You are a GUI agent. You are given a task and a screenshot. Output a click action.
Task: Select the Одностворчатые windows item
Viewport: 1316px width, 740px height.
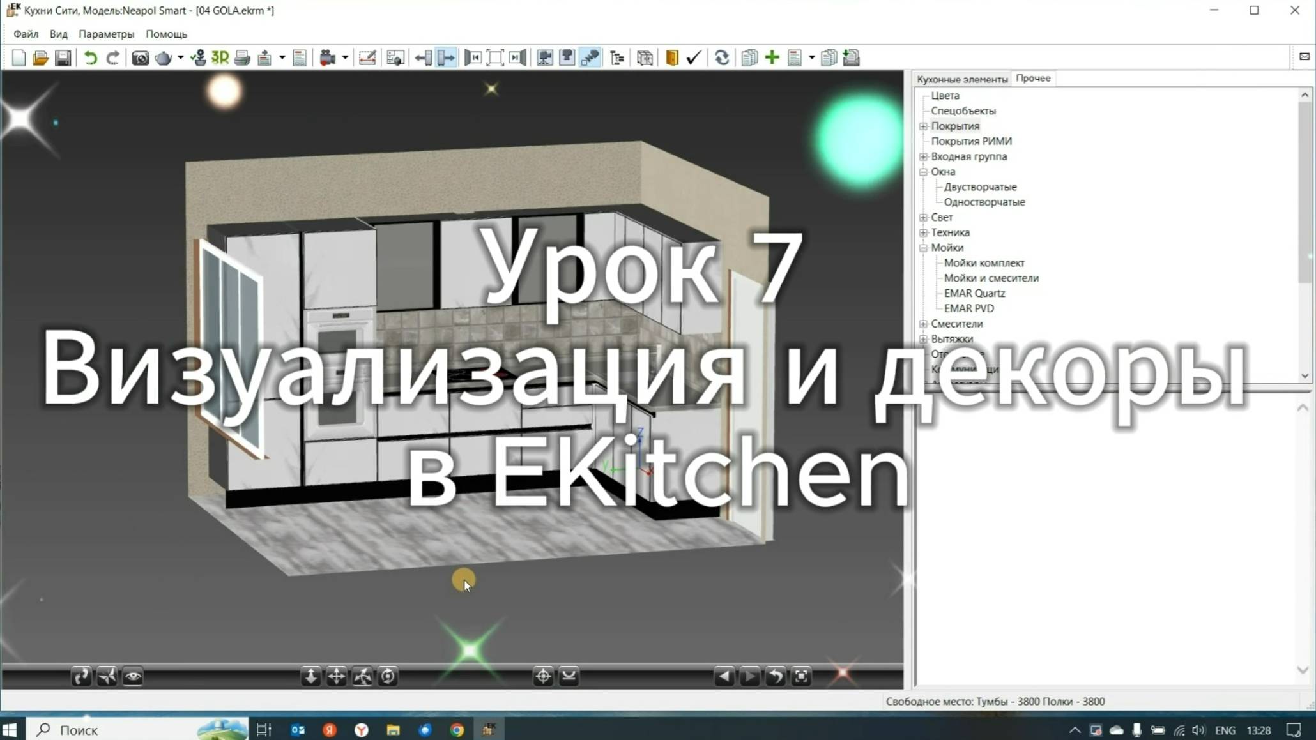tap(984, 202)
